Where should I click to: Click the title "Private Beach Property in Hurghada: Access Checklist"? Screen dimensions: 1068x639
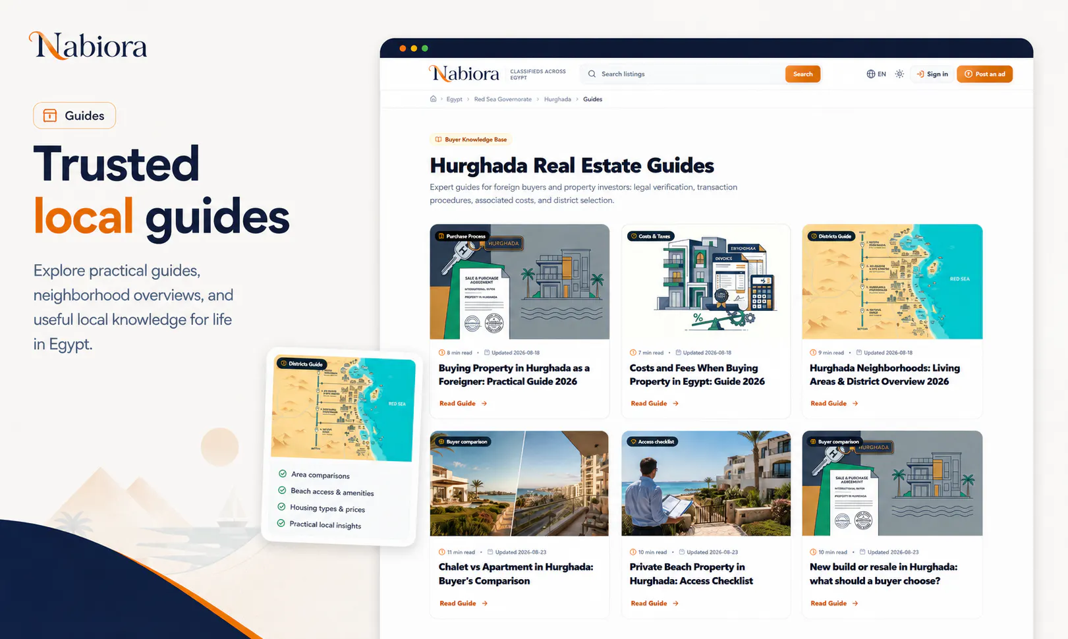point(691,574)
